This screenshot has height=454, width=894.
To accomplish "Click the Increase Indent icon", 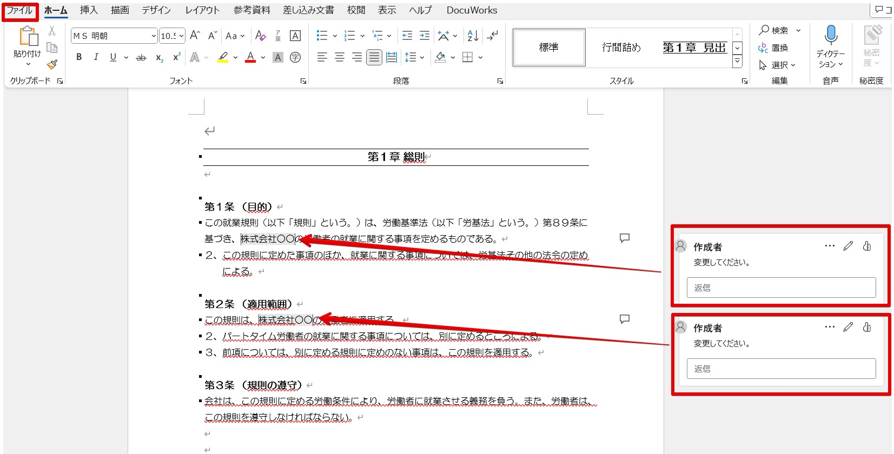I will [425, 36].
